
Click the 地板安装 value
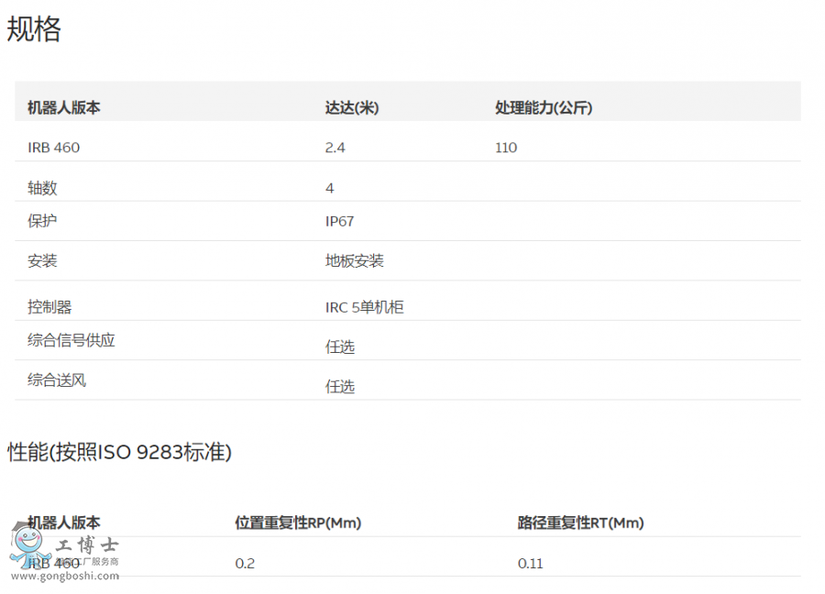(355, 260)
